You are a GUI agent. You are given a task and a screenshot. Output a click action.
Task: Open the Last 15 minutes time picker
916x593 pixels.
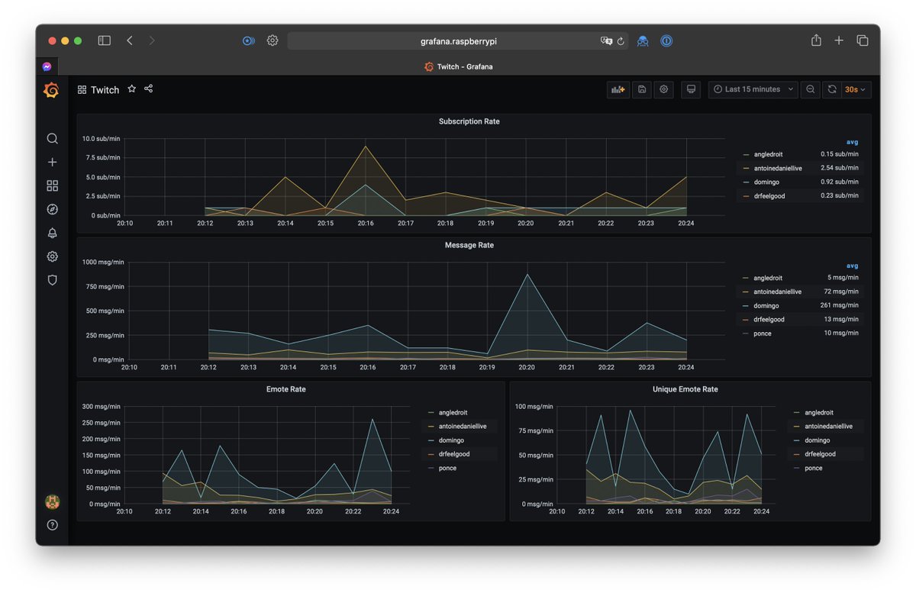753,89
